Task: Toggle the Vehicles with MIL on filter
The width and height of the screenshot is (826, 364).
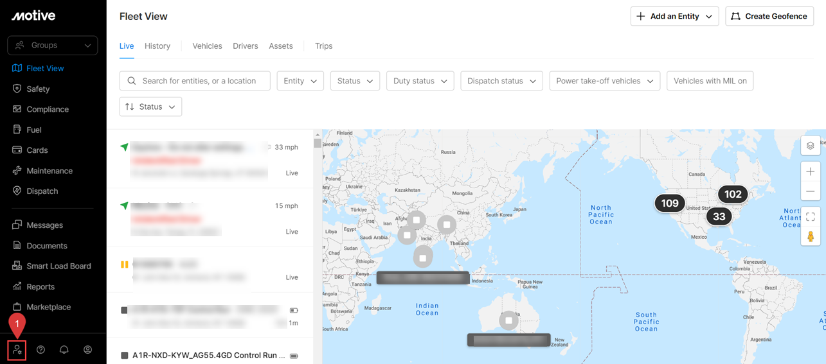Action: [x=710, y=81]
